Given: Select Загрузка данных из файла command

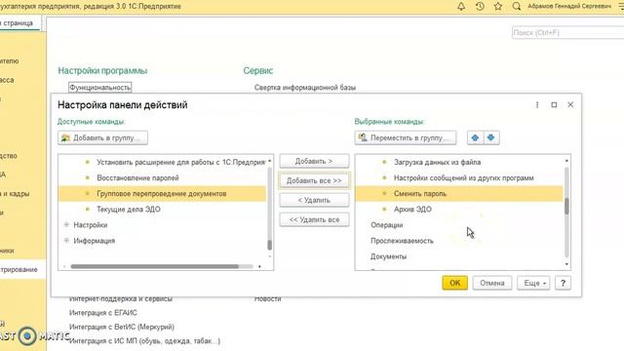Looking at the screenshot, I should point(459,162).
